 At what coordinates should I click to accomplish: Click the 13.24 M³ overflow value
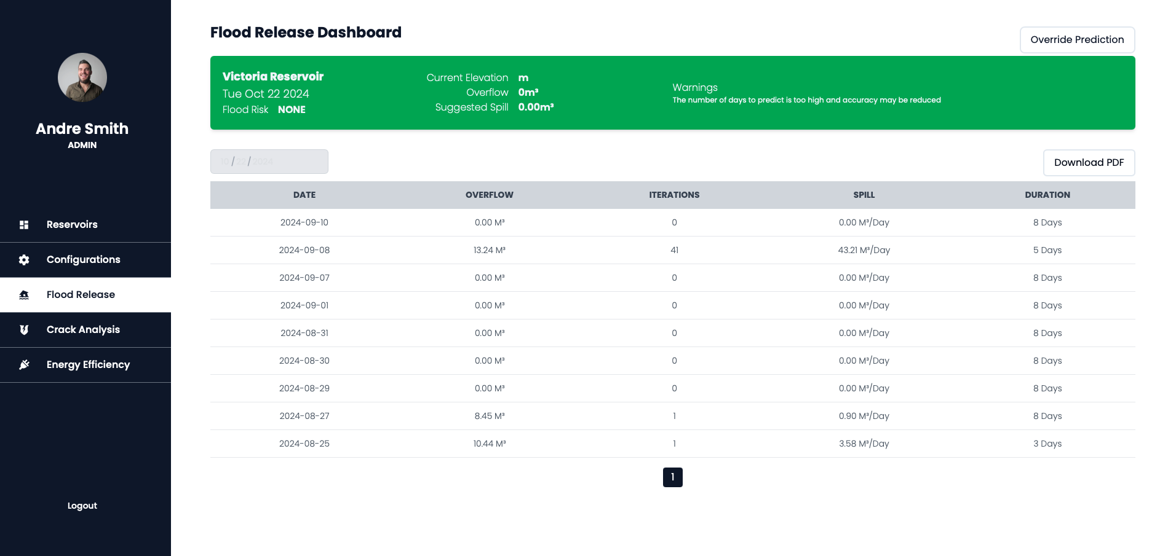coord(490,250)
